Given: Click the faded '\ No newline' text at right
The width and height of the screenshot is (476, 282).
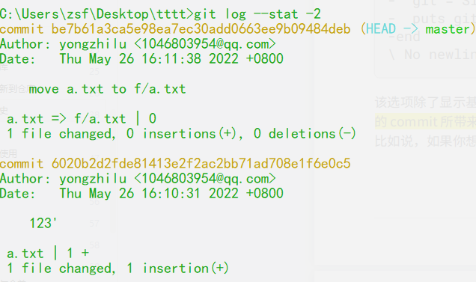Looking at the screenshot, I should [433, 55].
